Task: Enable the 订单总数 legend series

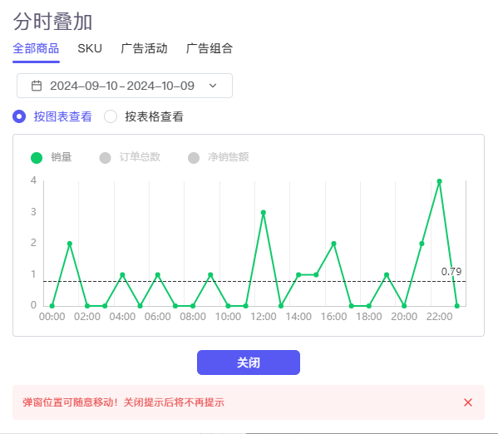Action: click(x=130, y=157)
